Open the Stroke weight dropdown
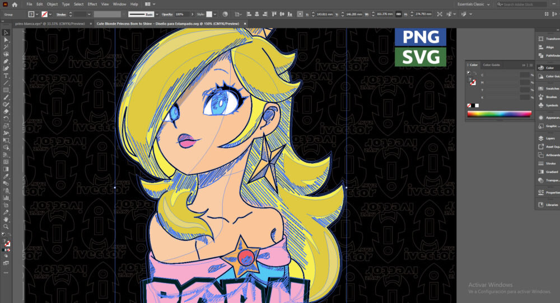The height and width of the screenshot is (303, 560). pos(89,15)
